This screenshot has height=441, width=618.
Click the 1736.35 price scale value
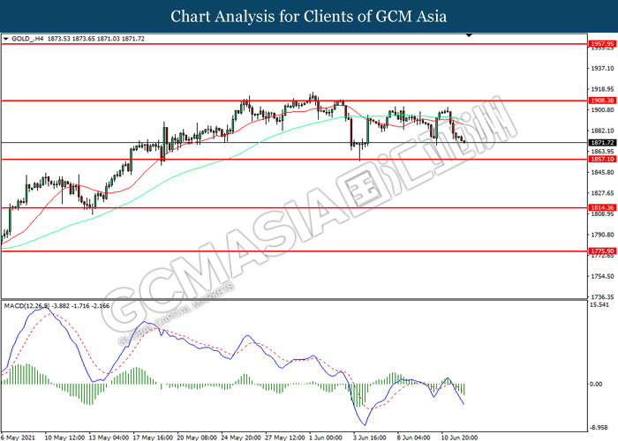[x=602, y=297]
